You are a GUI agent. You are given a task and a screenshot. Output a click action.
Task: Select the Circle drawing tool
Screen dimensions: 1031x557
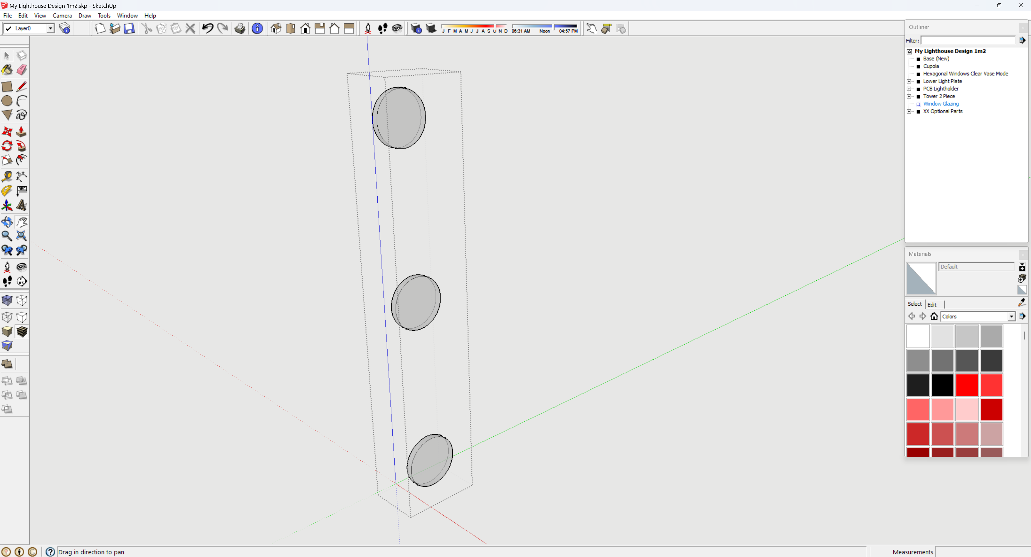7,101
